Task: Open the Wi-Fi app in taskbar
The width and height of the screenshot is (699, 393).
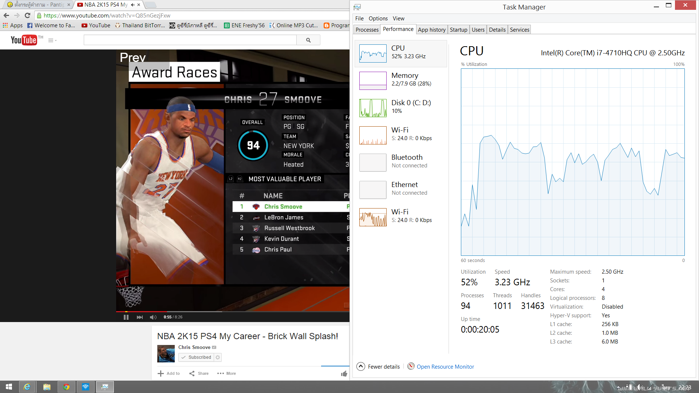Action: (x=86, y=387)
